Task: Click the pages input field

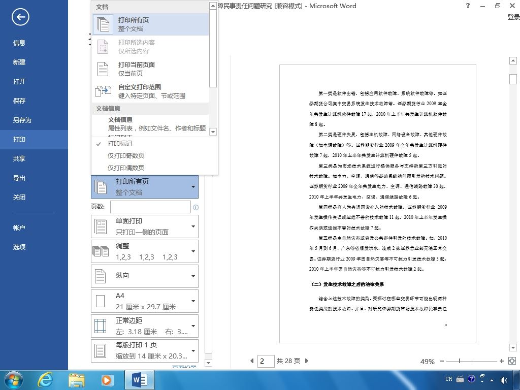Action: [x=150, y=207]
